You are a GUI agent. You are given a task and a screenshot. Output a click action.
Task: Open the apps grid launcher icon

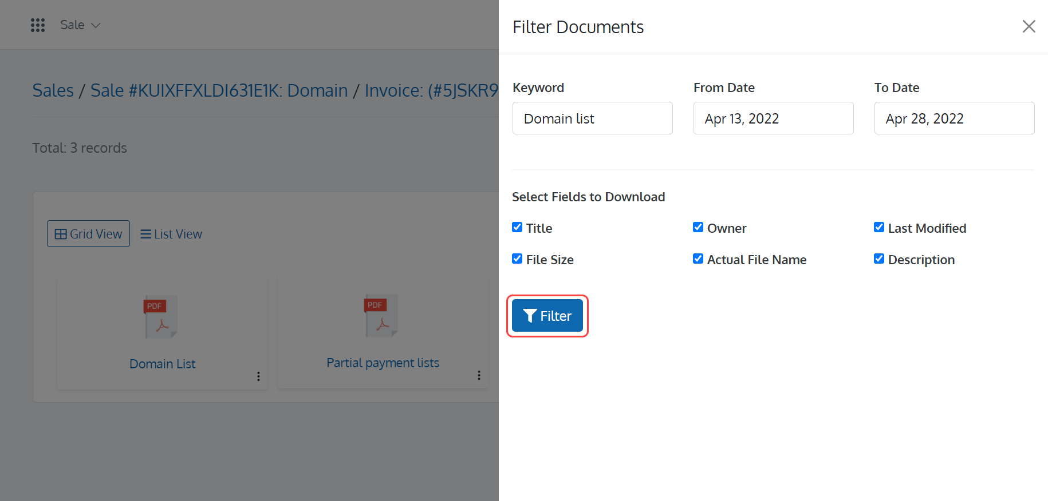[x=38, y=25]
